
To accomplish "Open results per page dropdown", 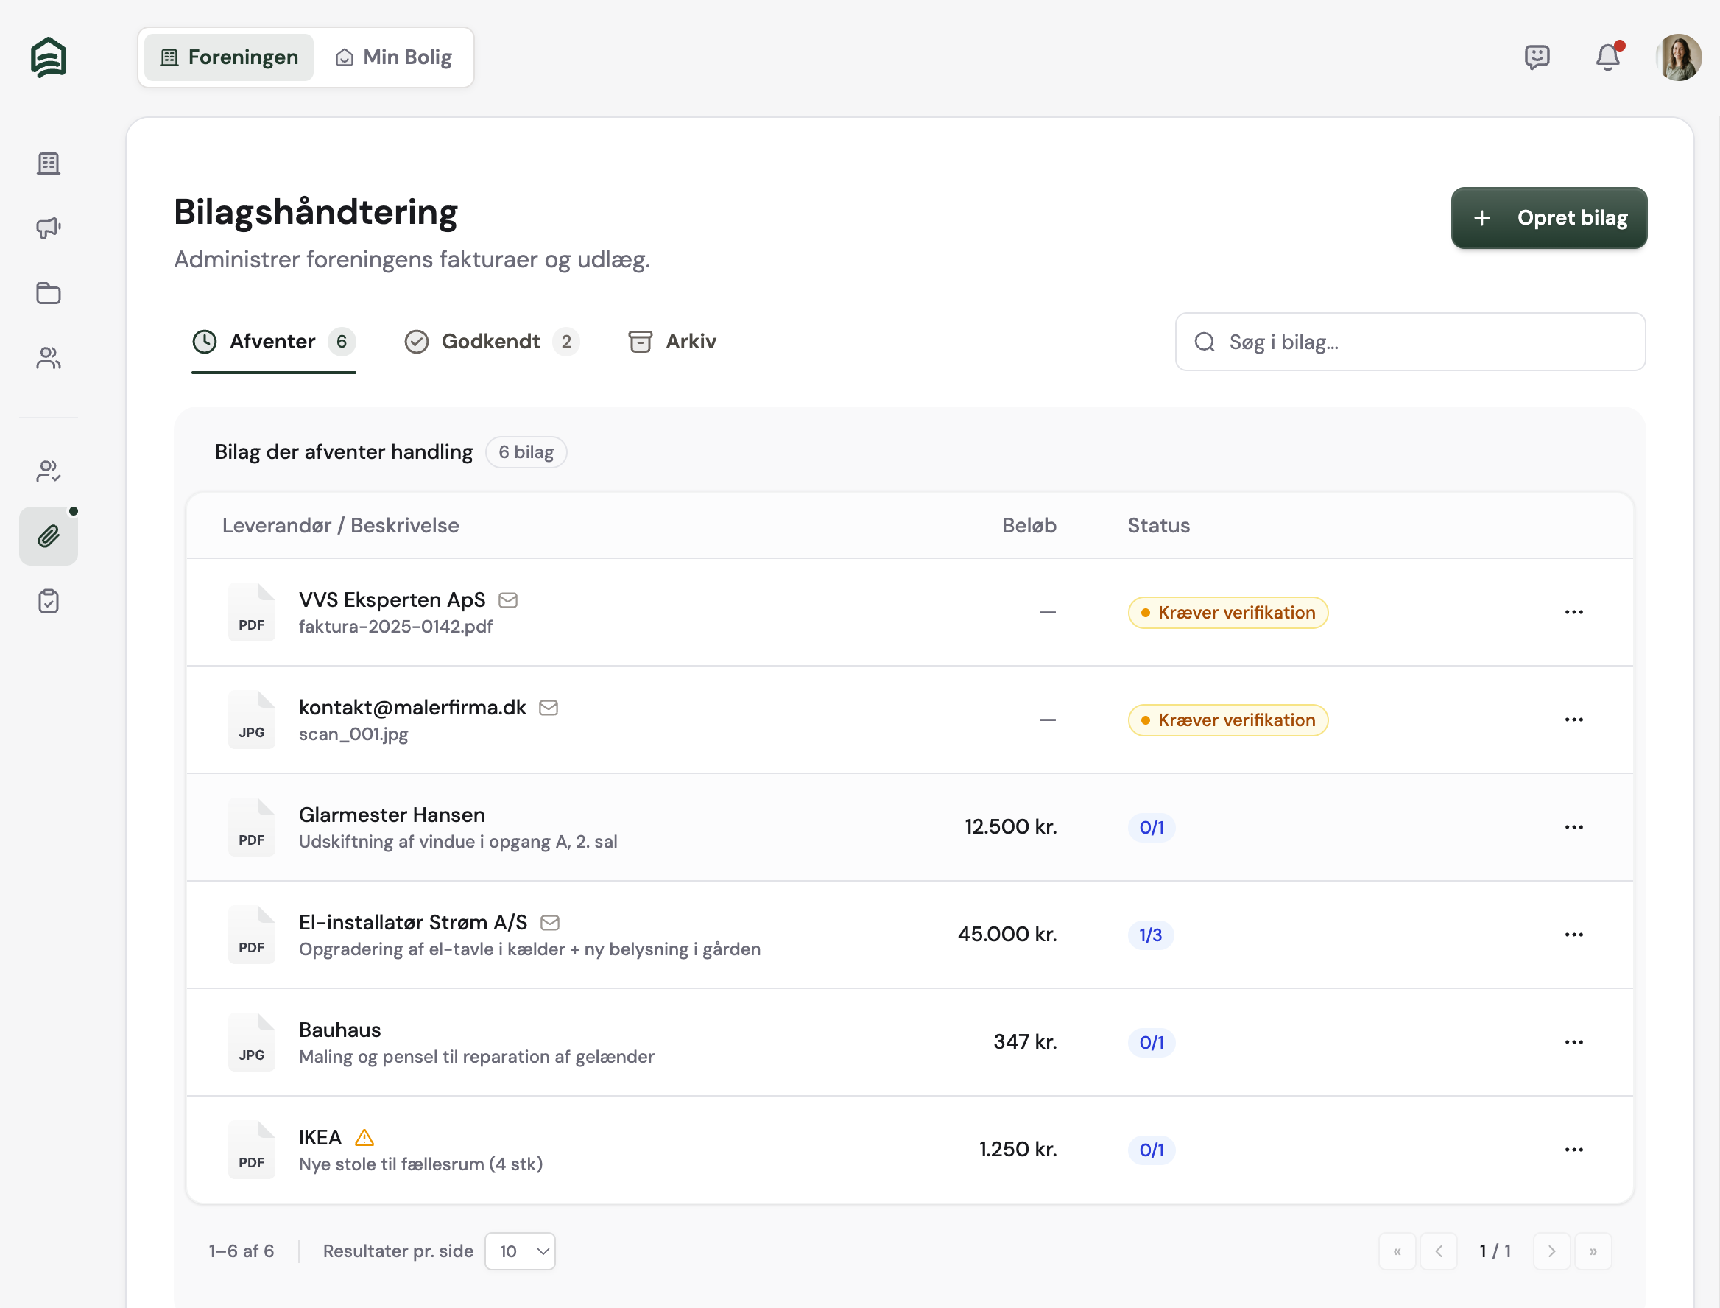I will (x=520, y=1251).
